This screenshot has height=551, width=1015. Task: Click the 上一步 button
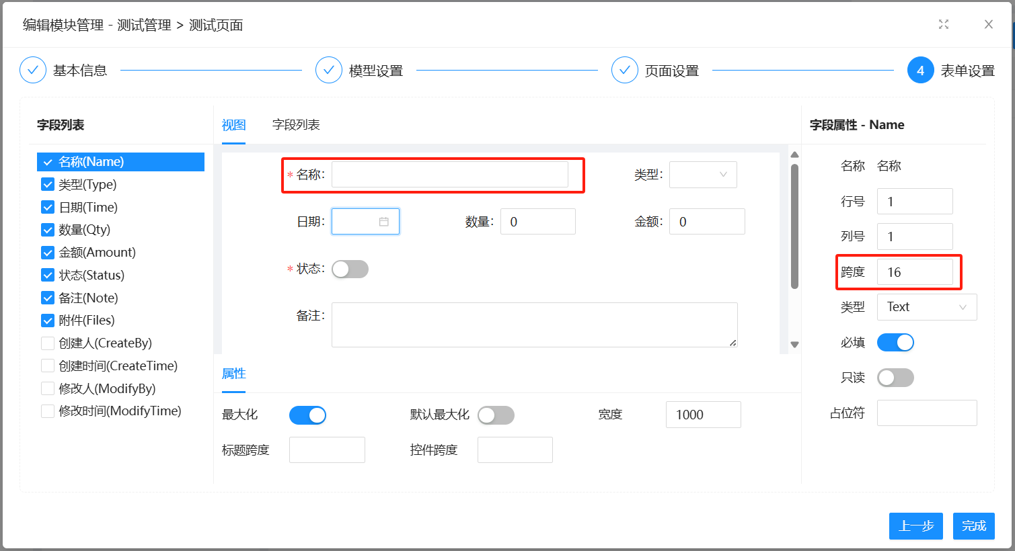click(916, 526)
